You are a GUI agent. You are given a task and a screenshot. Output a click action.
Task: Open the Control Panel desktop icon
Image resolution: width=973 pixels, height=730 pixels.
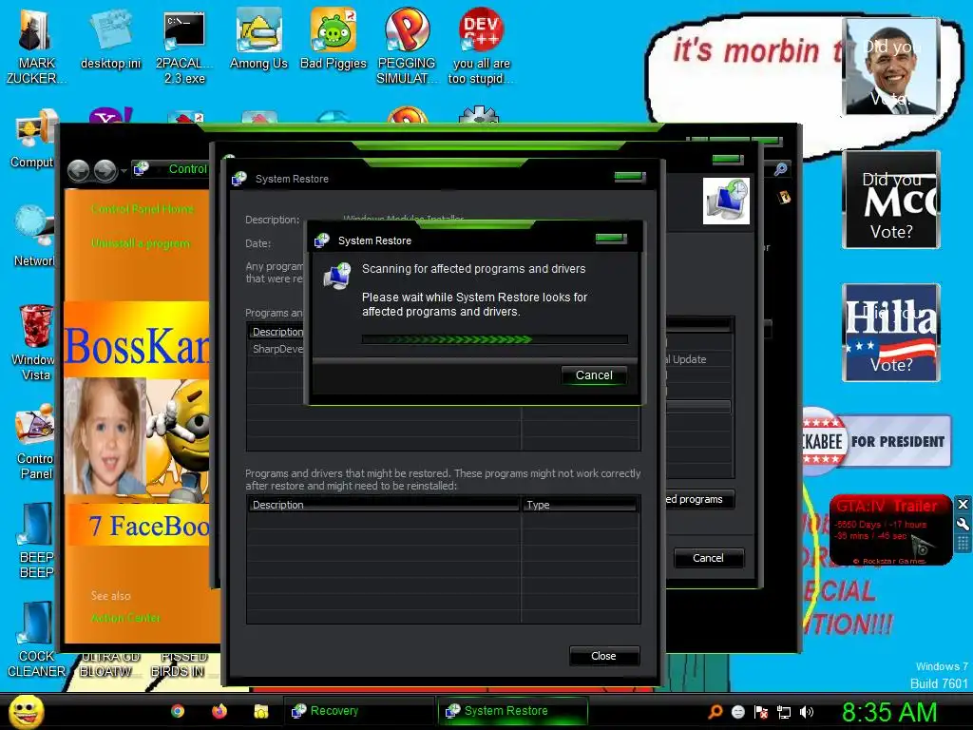33,442
